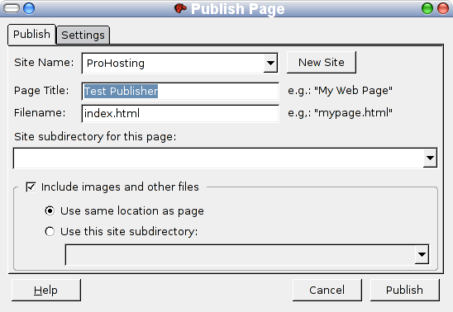Click the Filename field containing index.html
The width and height of the screenshot is (453, 312).
(x=180, y=113)
